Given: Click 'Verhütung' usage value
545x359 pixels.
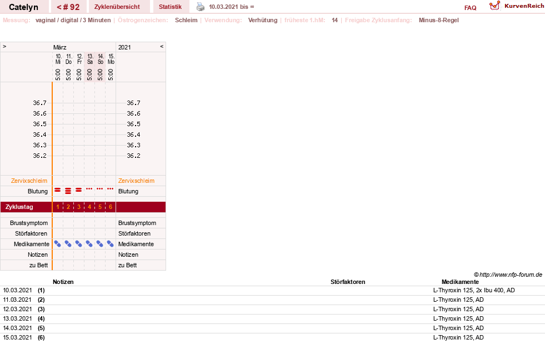Looking at the screenshot, I should pos(263,20).
